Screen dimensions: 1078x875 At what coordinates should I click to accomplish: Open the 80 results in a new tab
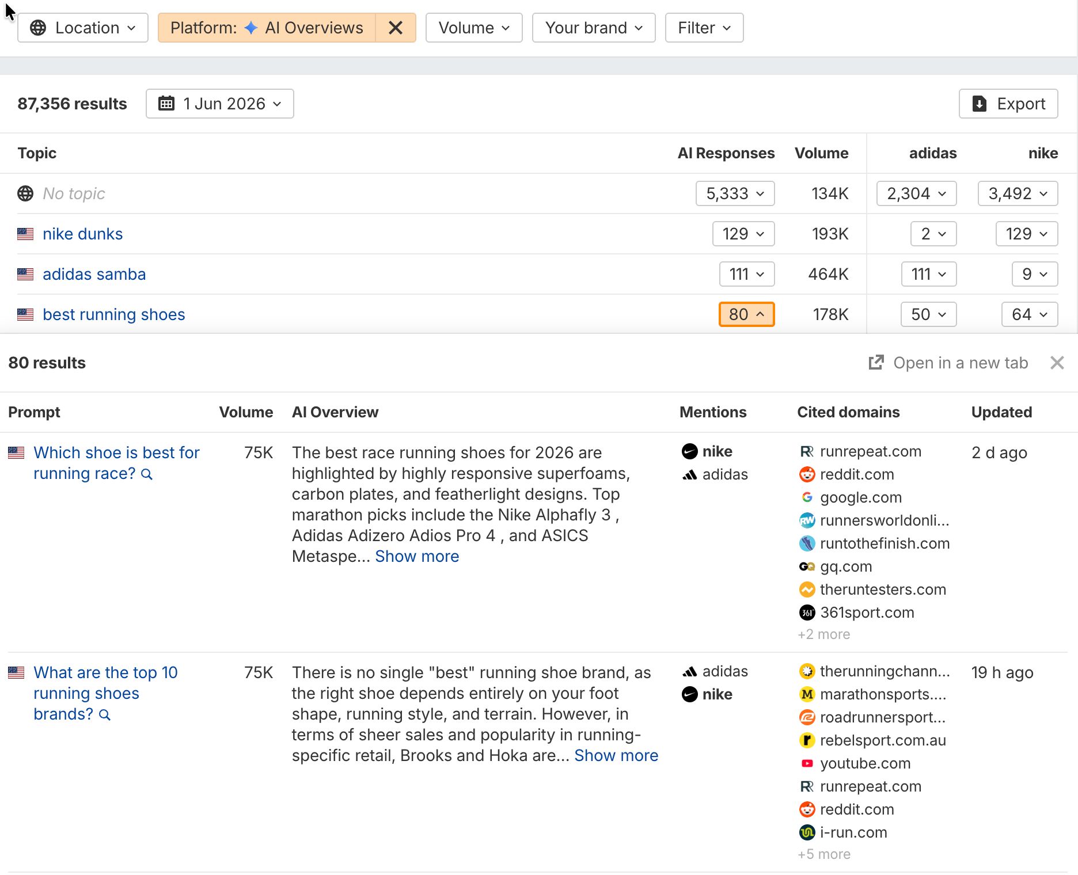(x=948, y=363)
